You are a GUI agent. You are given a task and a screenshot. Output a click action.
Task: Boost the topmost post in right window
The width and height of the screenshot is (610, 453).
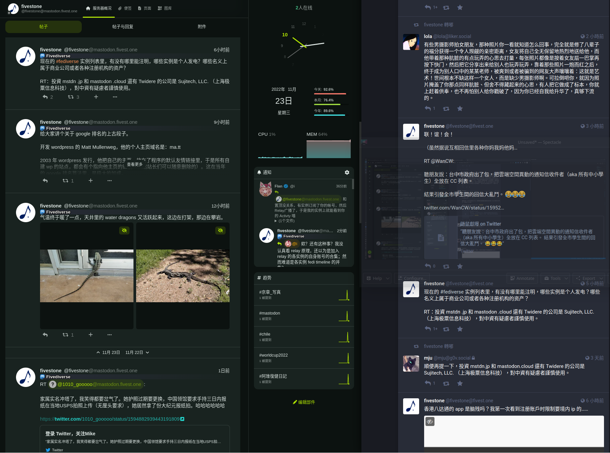(x=446, y=7)
